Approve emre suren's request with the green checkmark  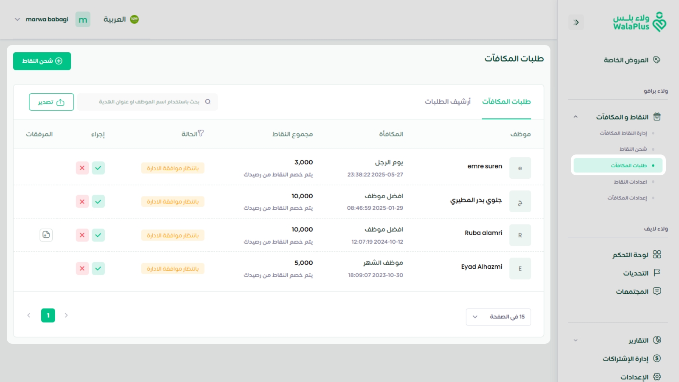coord(98,168)
